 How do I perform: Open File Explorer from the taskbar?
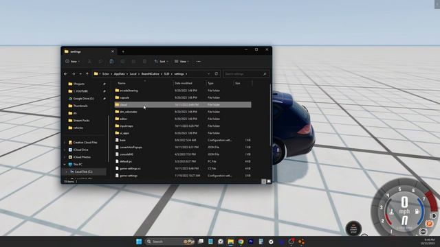coord(231,242)
